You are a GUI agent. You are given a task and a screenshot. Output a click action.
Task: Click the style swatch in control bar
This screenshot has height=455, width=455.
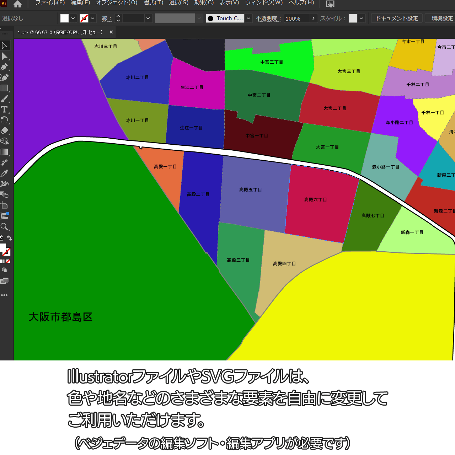pyautogui.click(x=353, y=18)
